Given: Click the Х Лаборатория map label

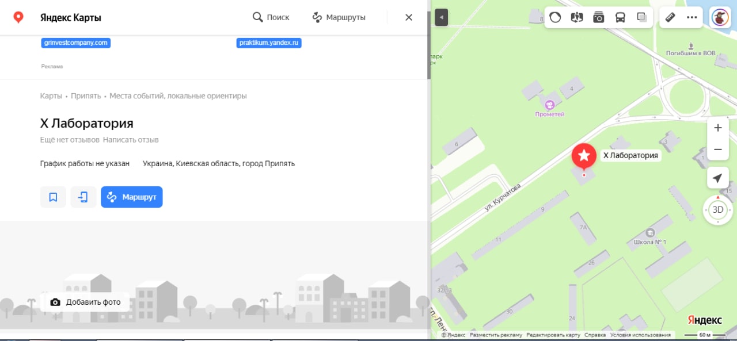Looking at the screenshot, I should pos(630,155).
